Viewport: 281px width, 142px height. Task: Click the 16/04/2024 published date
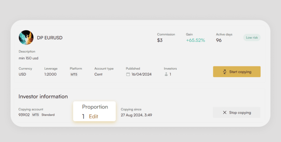click(x=142, y=74)
